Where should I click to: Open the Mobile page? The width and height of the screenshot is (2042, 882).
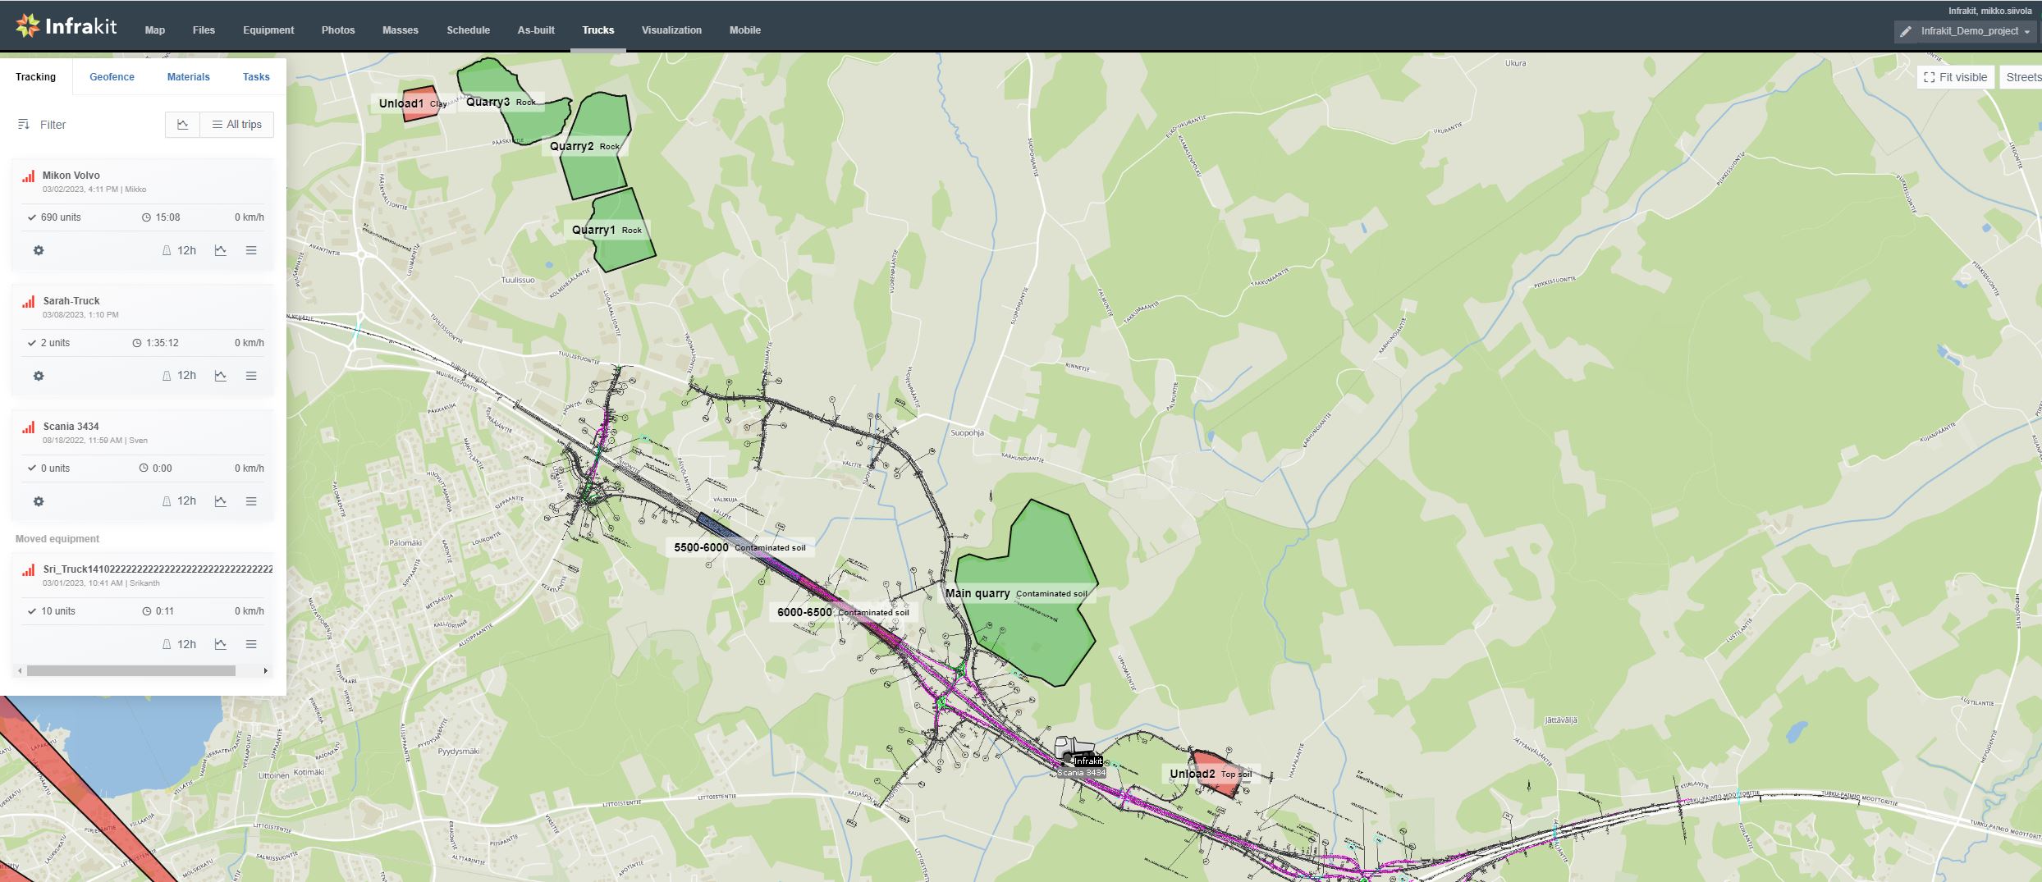745,30
